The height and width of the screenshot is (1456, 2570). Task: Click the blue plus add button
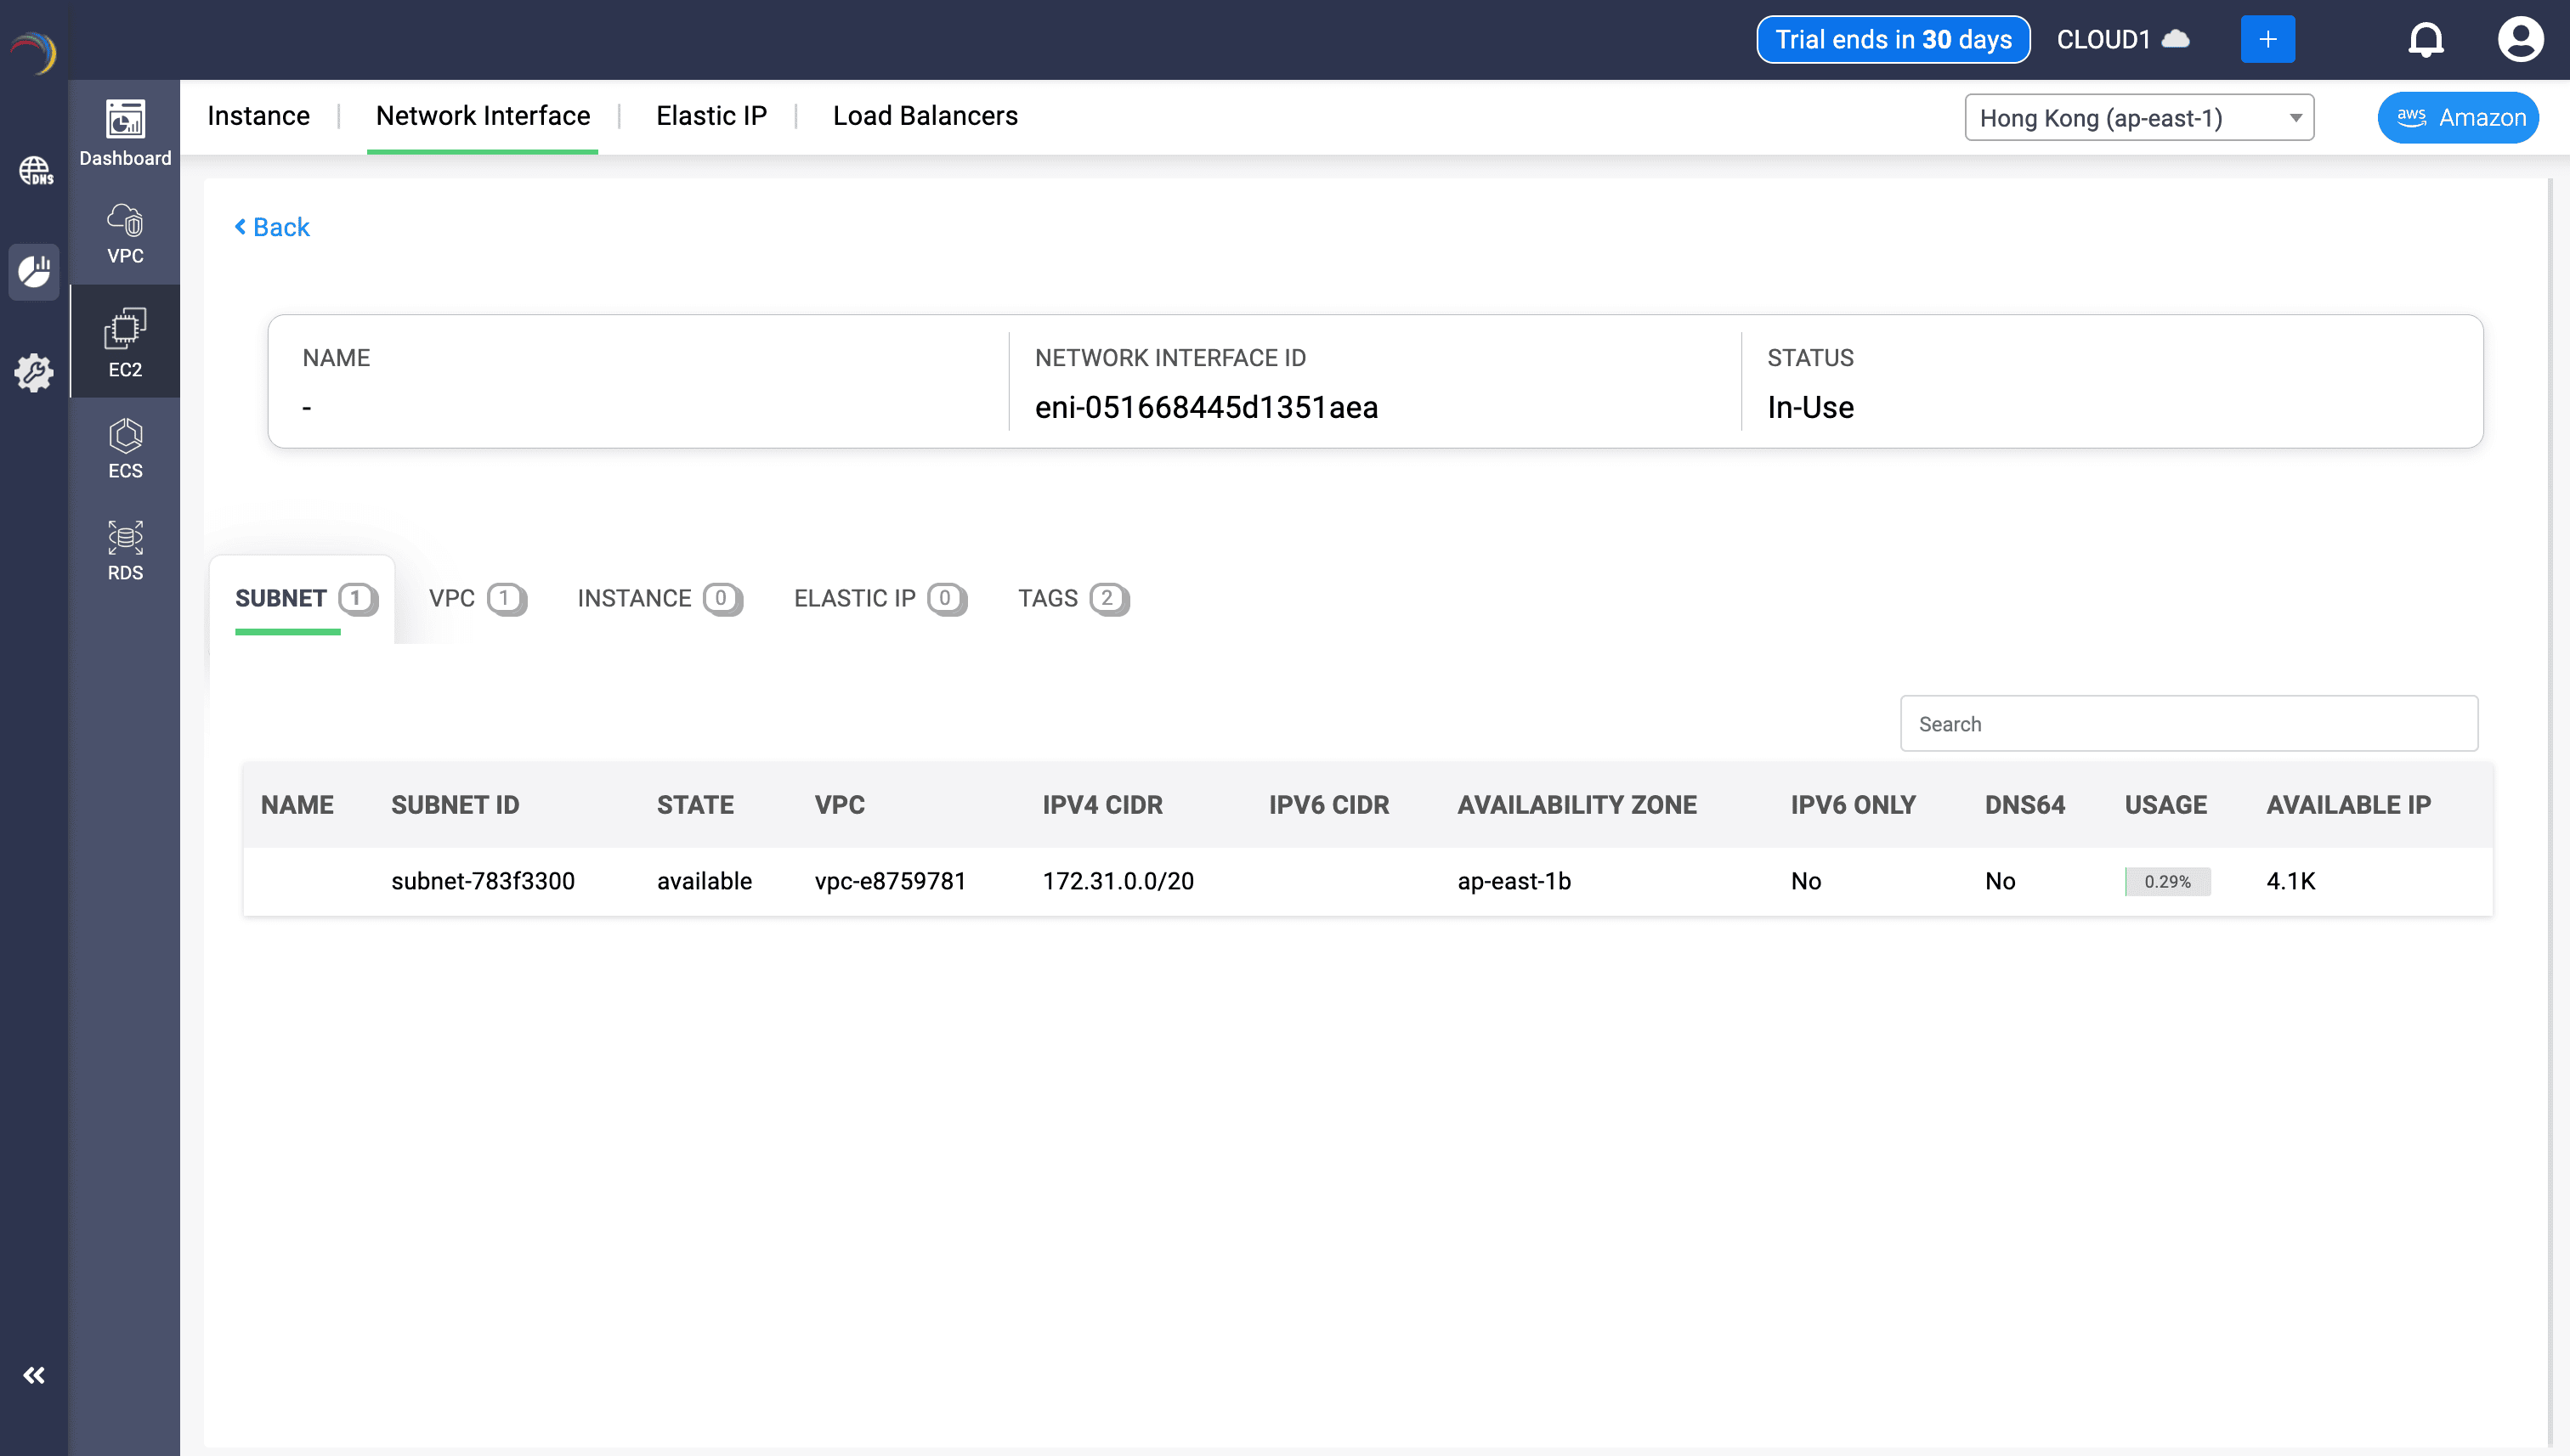[x=2267, y=40]
